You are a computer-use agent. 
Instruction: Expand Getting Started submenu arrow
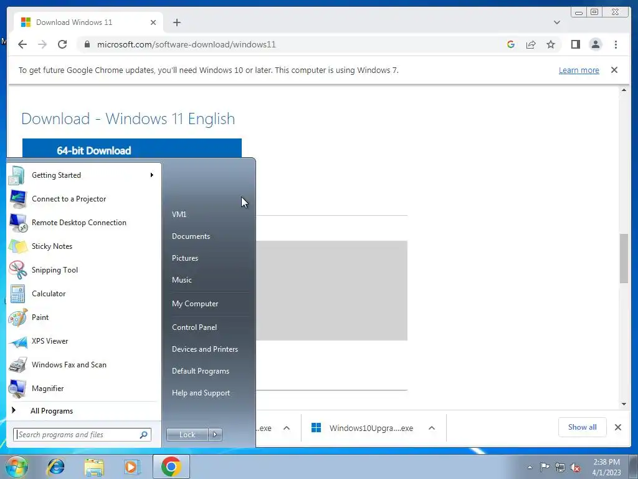click(152, 175)
